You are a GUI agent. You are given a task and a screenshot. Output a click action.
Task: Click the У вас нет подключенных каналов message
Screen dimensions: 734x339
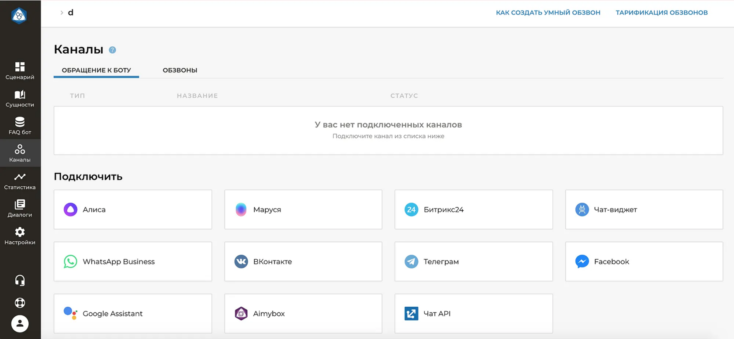pos(388,125)
